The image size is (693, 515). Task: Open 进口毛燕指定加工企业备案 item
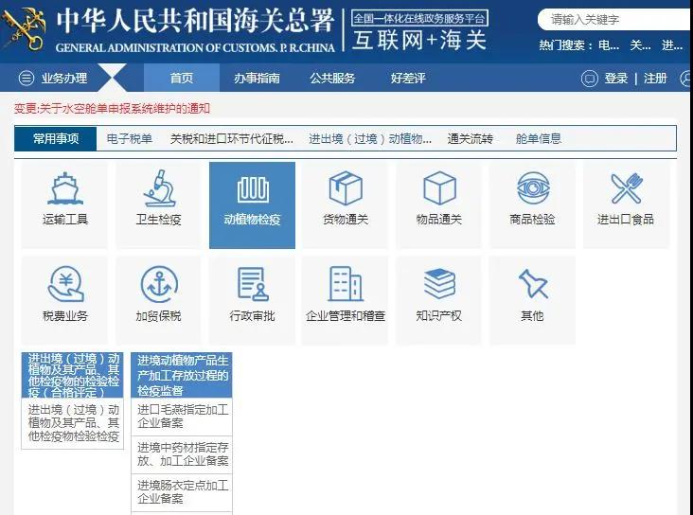182,417
